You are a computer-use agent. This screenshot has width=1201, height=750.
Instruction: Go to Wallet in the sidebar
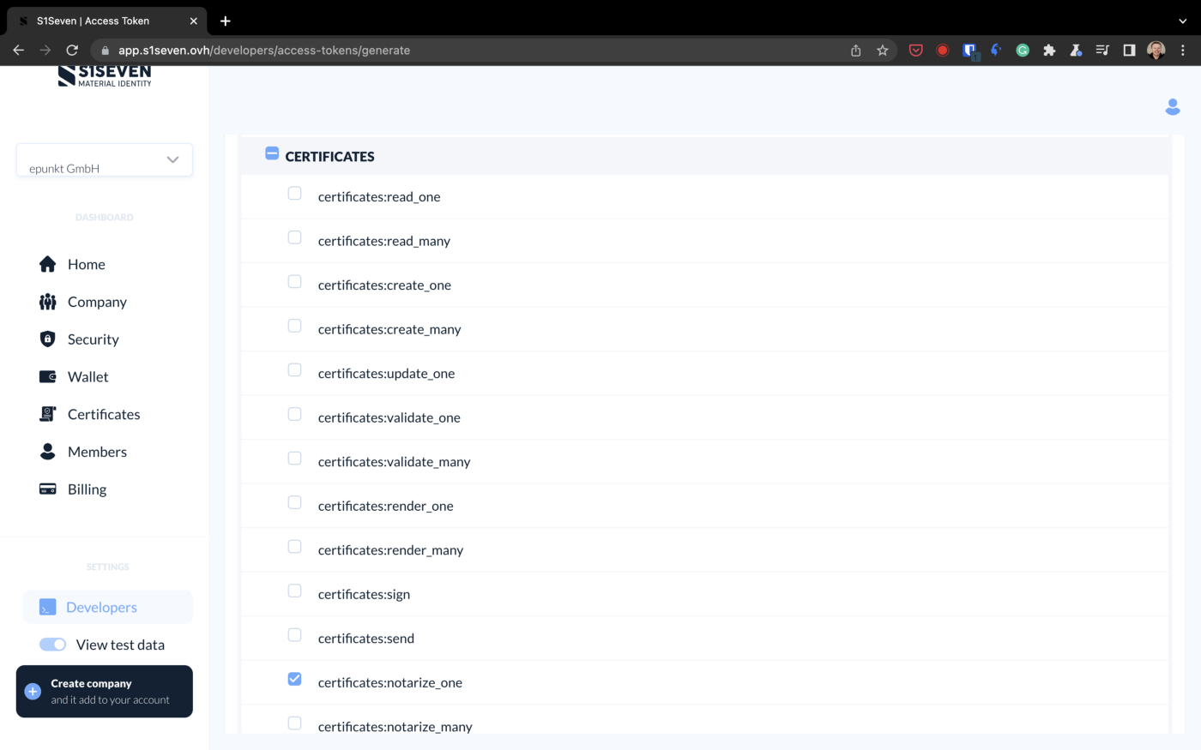(88, 377)
